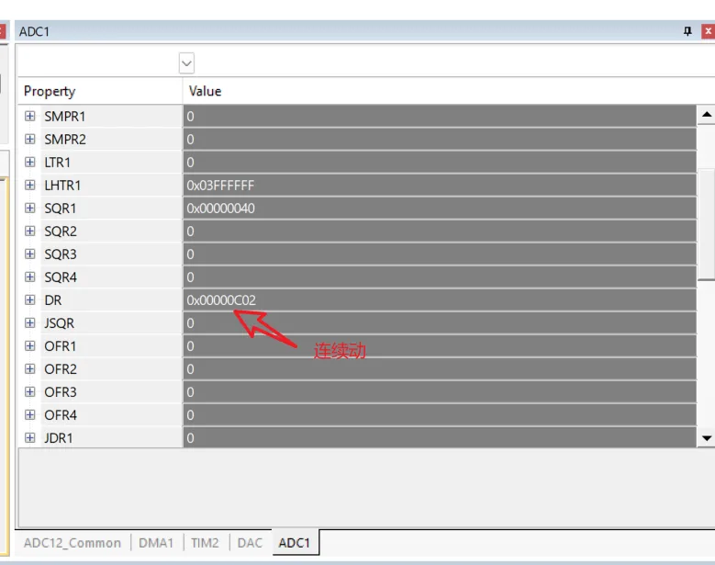Click the LTR1 value cell
Viewport: 715px width, 565px height.
[x=440, y=162]
